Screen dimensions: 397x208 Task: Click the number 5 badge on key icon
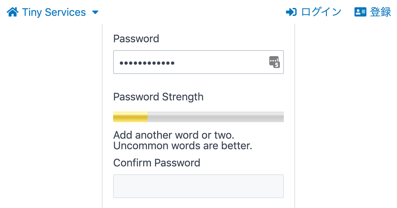pos(277,65)
